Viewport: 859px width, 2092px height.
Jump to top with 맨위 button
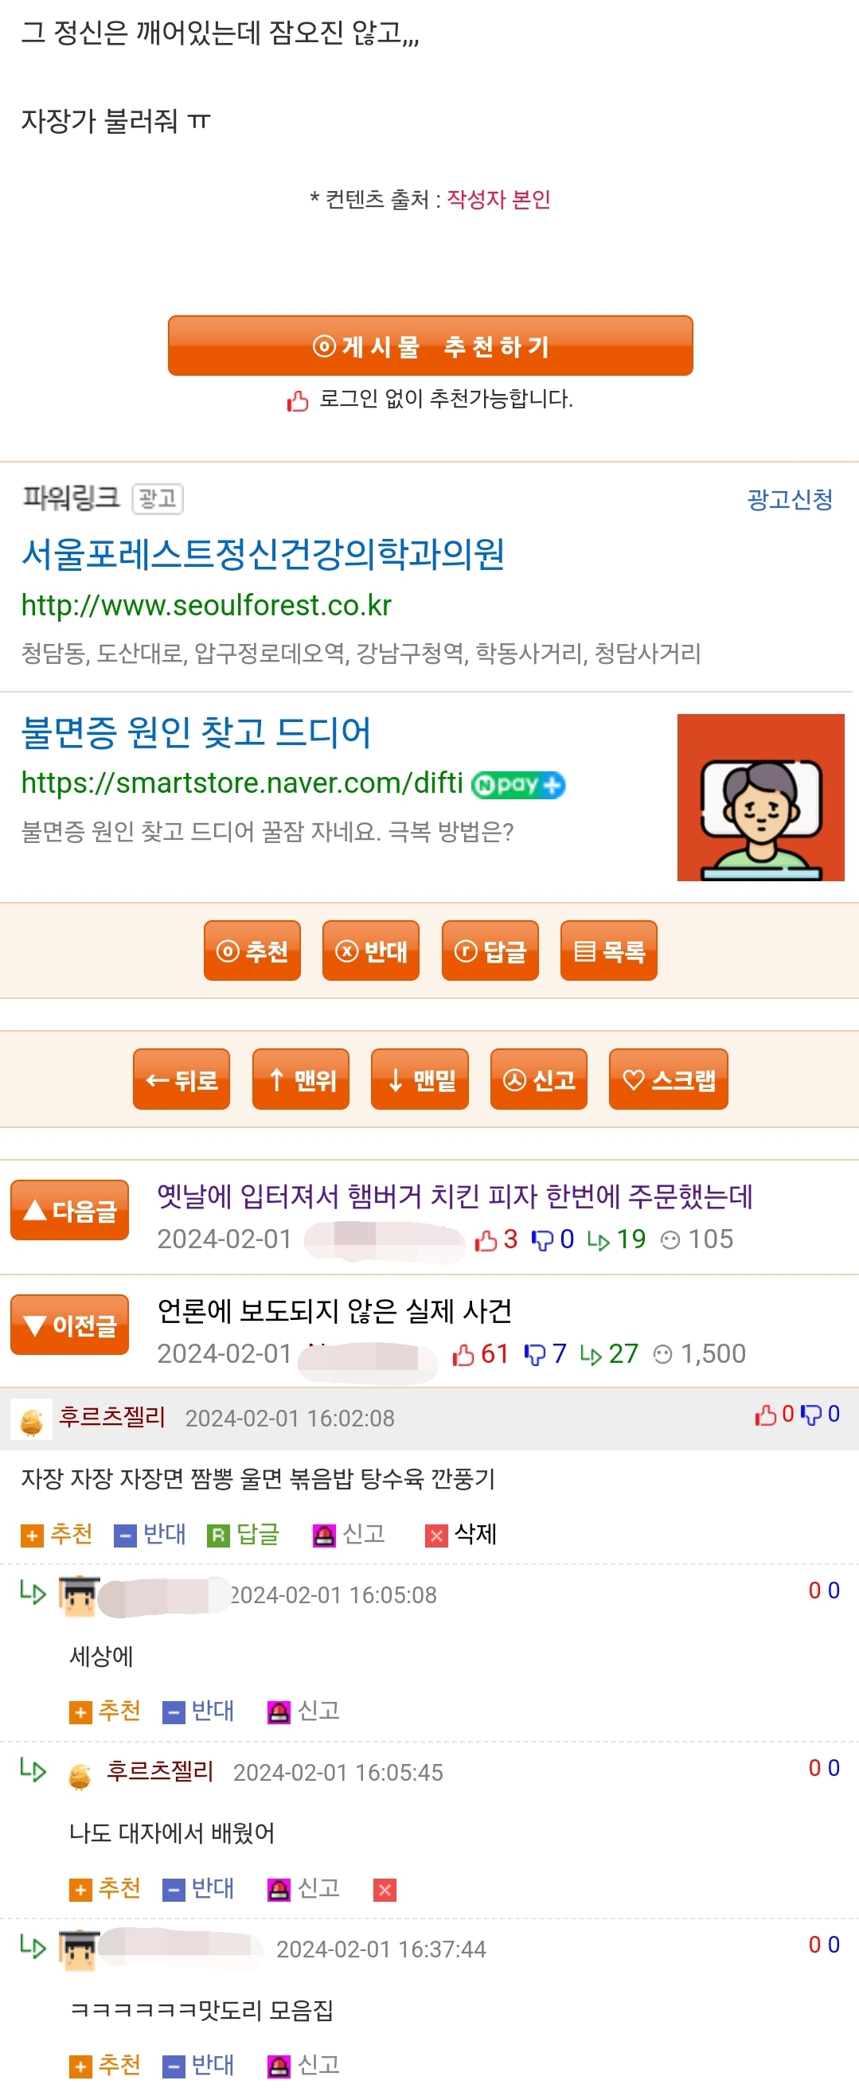301,1079
